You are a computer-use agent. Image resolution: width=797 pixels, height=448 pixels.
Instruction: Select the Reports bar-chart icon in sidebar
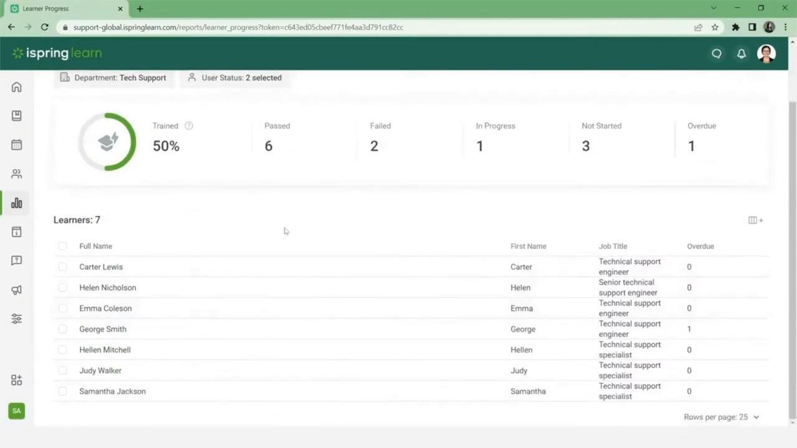[16, 203]
